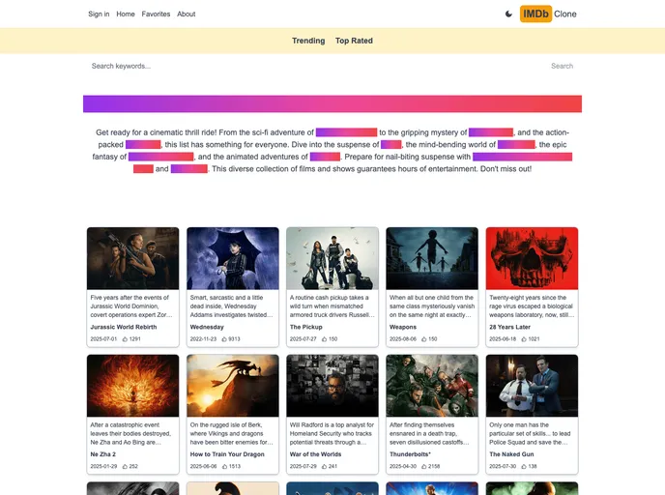Click the Ne Zha 2 title

click(103, 454)
